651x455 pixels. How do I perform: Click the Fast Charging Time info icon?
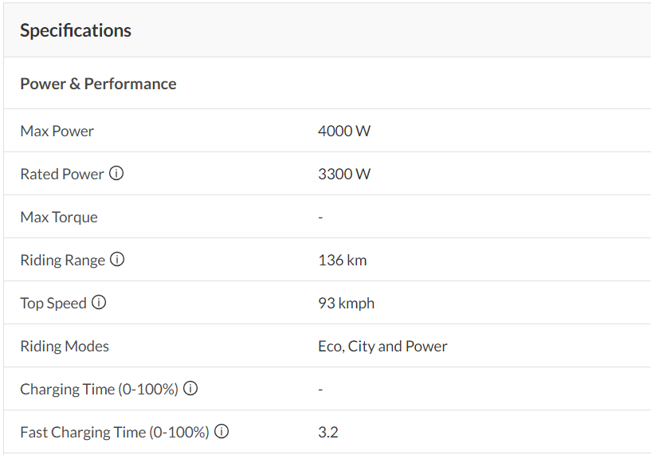click(x=222, y=431)
